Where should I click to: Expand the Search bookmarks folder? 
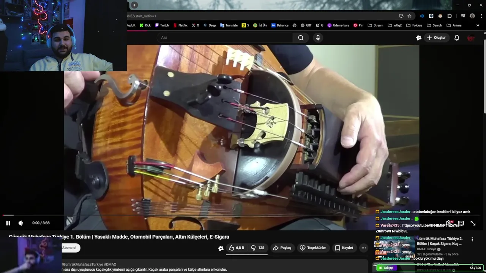434,25
